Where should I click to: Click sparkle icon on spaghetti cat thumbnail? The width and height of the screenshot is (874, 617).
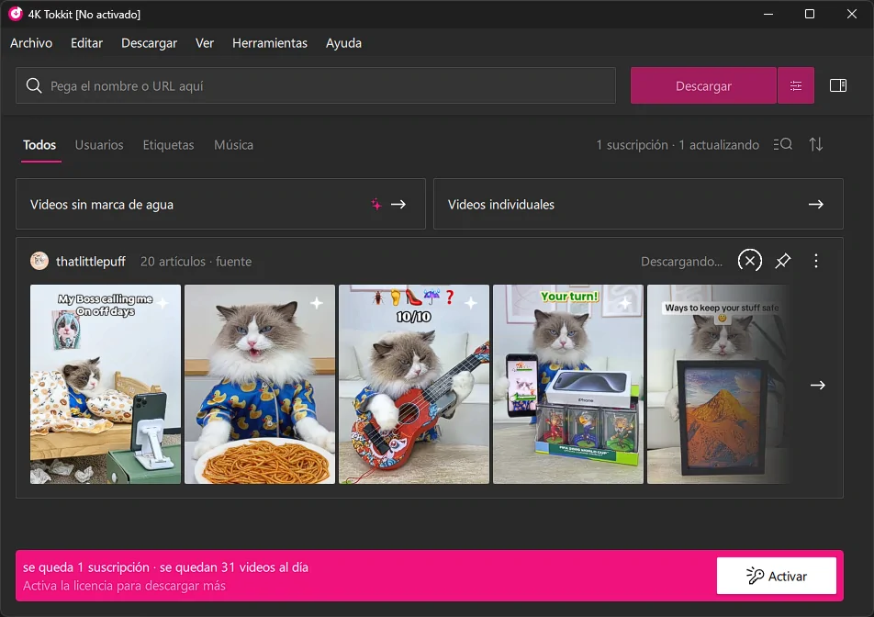(x=317, y=303)
